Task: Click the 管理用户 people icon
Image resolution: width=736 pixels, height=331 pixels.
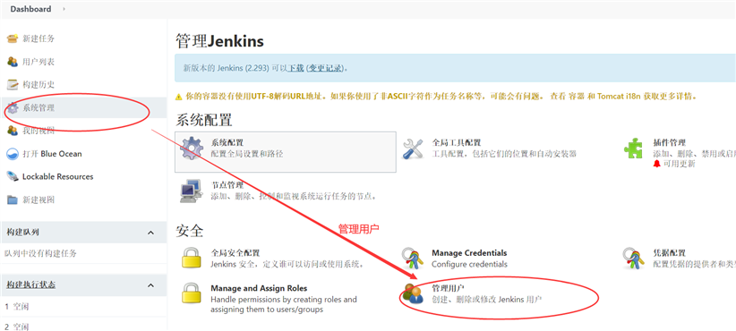Action: click(x=413, y=293)
